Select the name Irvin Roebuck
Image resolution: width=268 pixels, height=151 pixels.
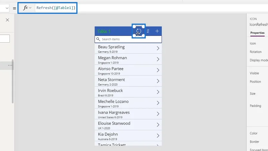tap(111, 91)
